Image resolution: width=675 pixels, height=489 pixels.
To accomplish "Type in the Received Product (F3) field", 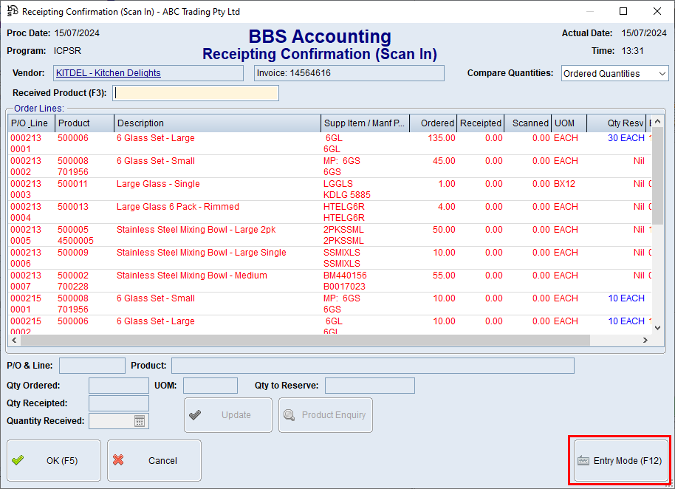I will click(196, 93).
